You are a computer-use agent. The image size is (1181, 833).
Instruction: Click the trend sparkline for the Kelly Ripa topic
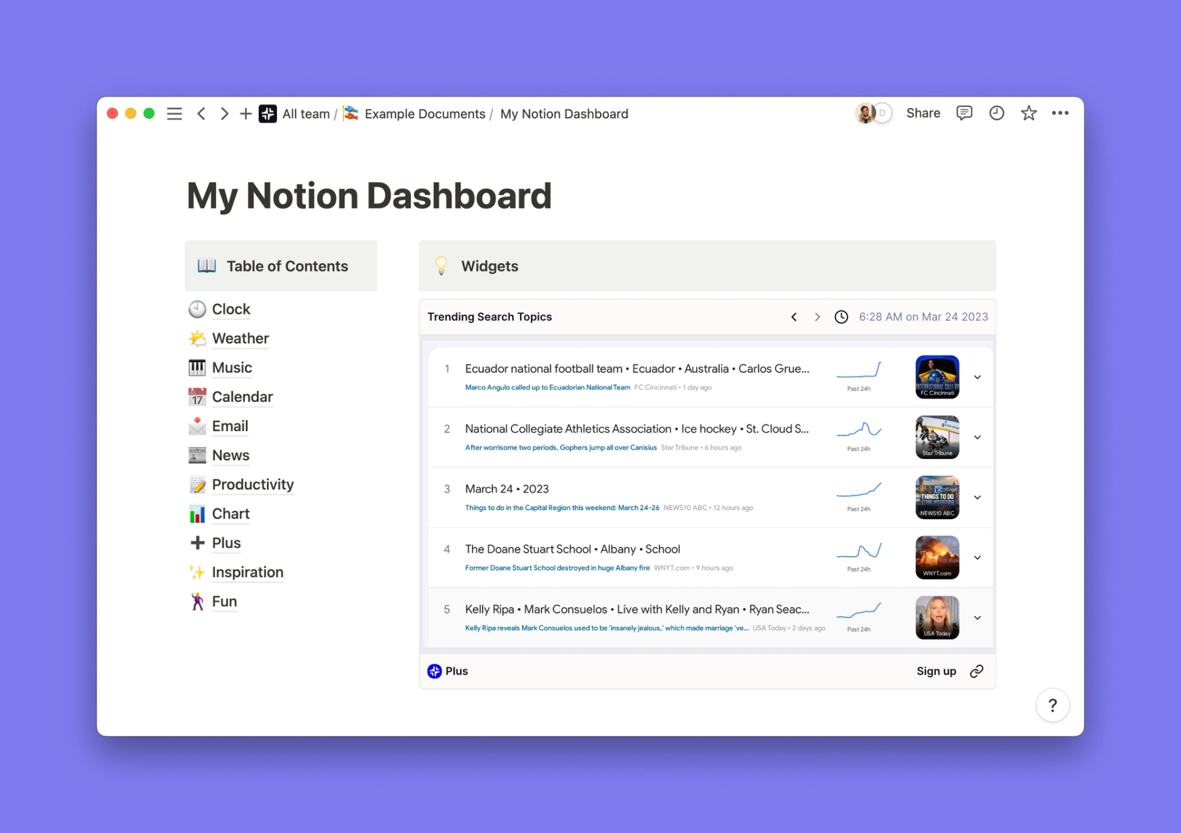(859, 611)
